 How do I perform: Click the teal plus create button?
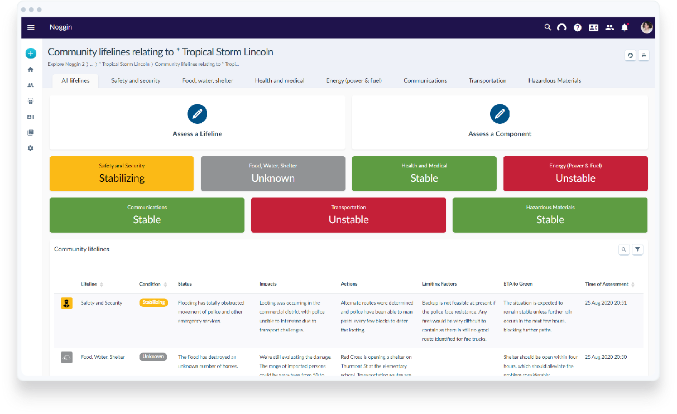(x=31, y=54)
